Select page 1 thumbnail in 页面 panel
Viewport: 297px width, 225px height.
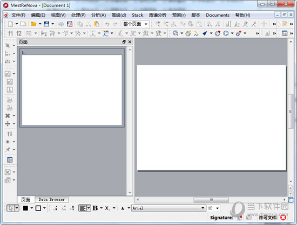click(x=72, y=88)
